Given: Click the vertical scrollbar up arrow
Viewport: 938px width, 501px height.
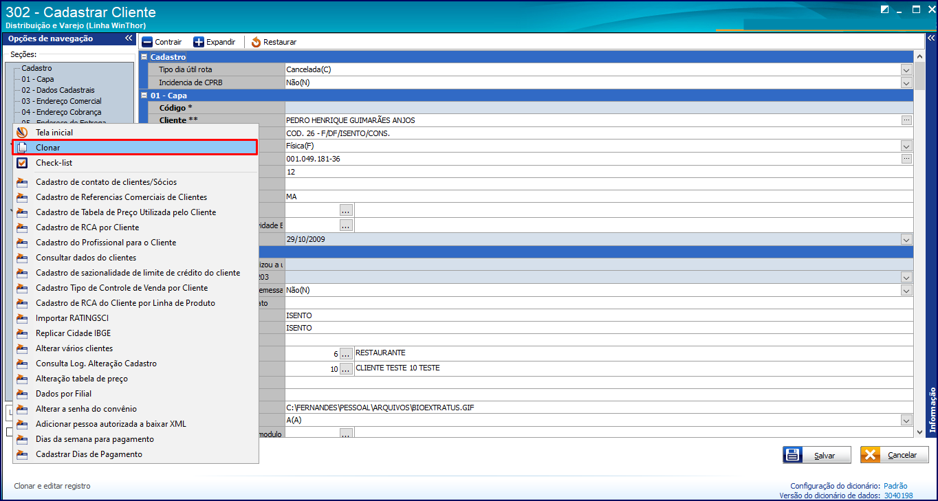Looking at the screenshot, I should click(x=920, y=56).
